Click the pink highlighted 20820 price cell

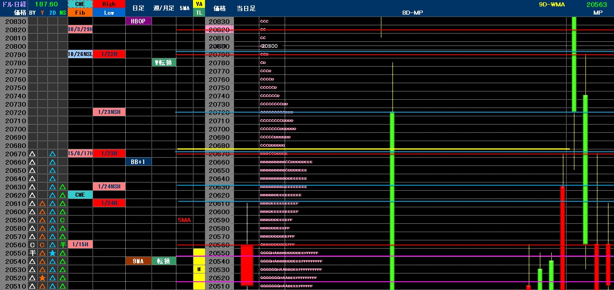point(219,29)
